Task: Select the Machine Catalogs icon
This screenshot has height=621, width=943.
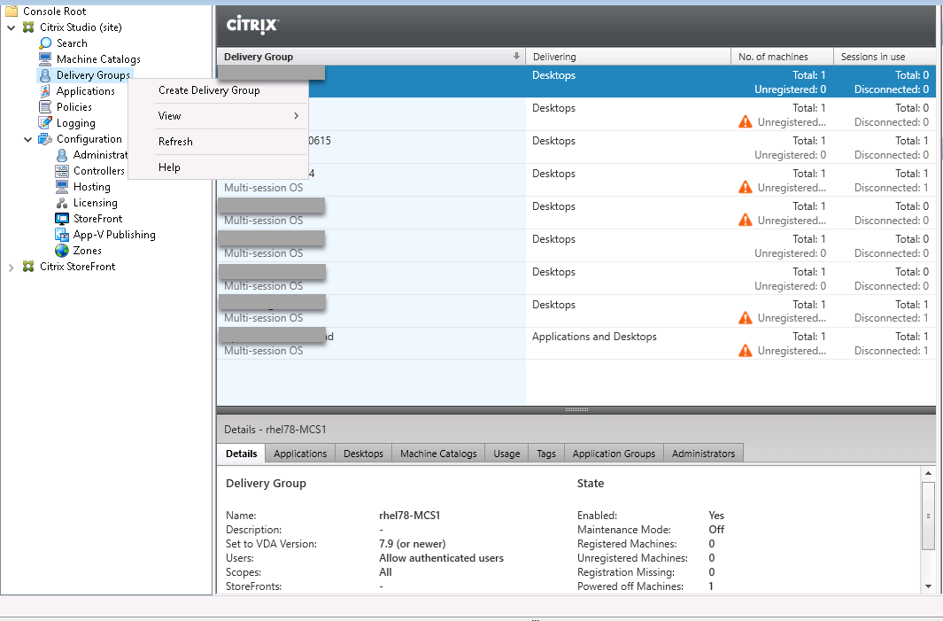Action: (x=45, y=59)
